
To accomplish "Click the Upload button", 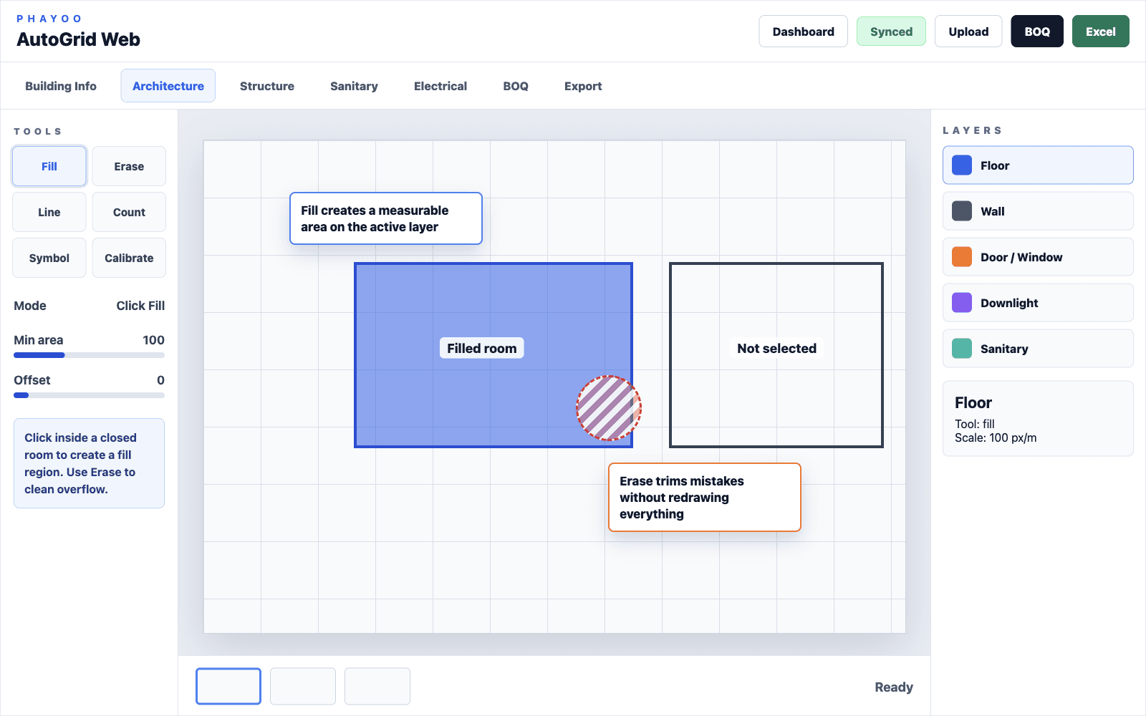I will click(x=968, y=32).
